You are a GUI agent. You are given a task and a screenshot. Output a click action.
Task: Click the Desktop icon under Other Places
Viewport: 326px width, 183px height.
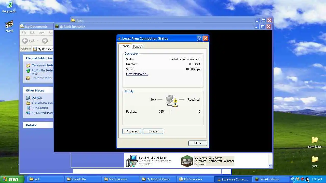click(x=28, y=98)
